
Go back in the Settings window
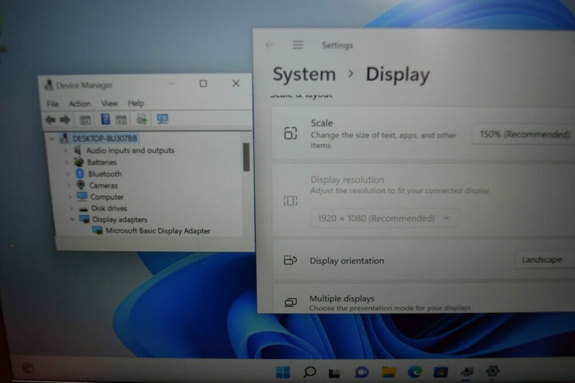270,45
